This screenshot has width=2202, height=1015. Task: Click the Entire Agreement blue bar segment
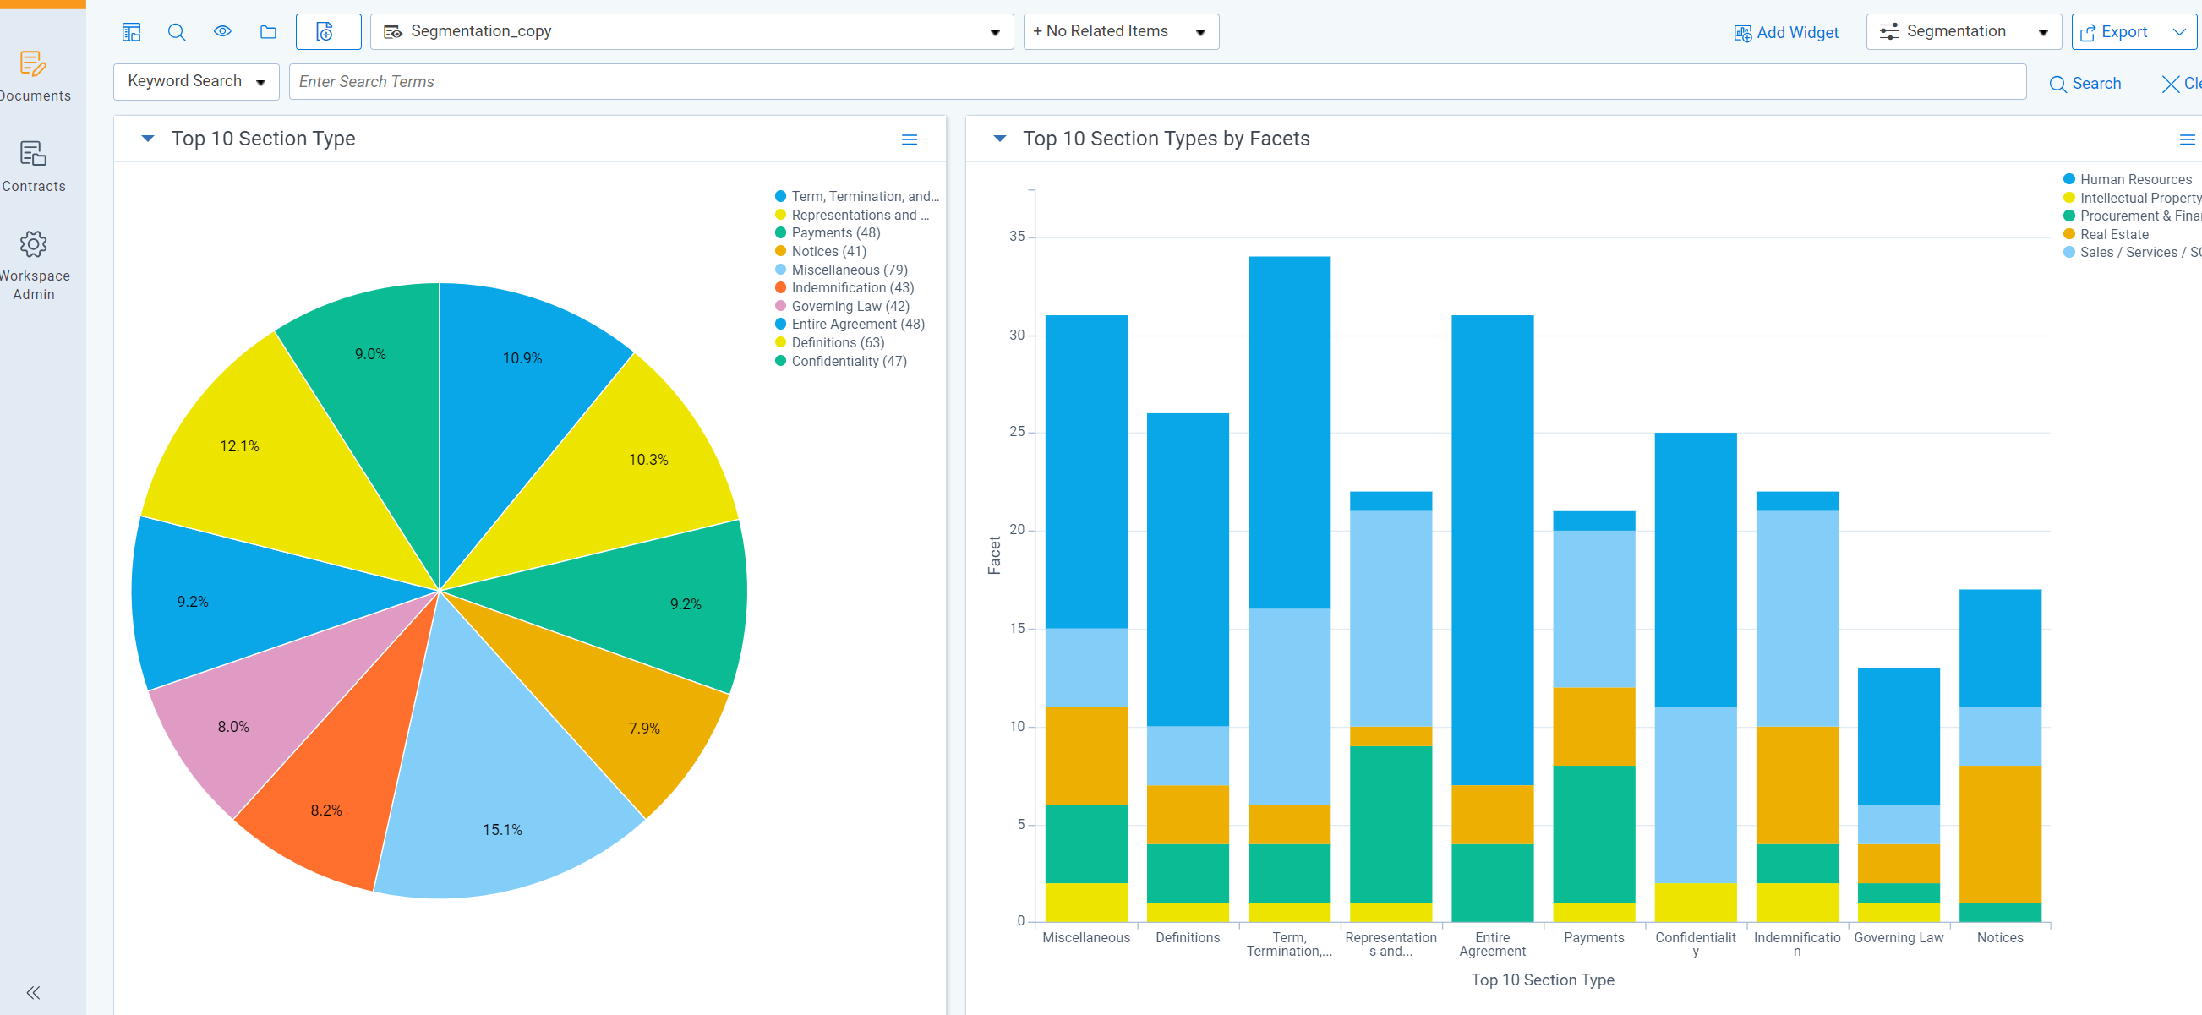[1493, 550]
